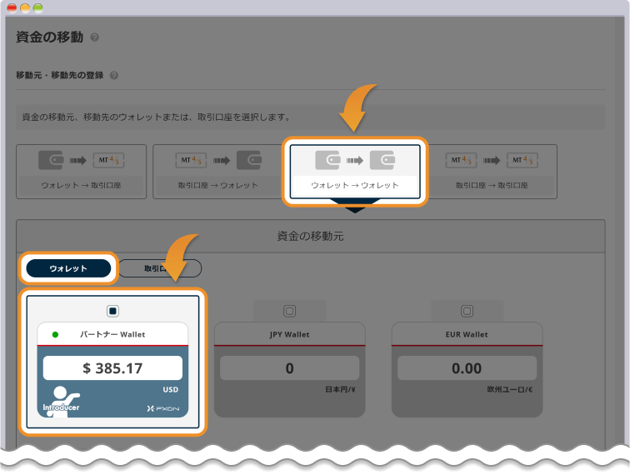Select 取引口座 → 取引口座 transfer option

492,172
